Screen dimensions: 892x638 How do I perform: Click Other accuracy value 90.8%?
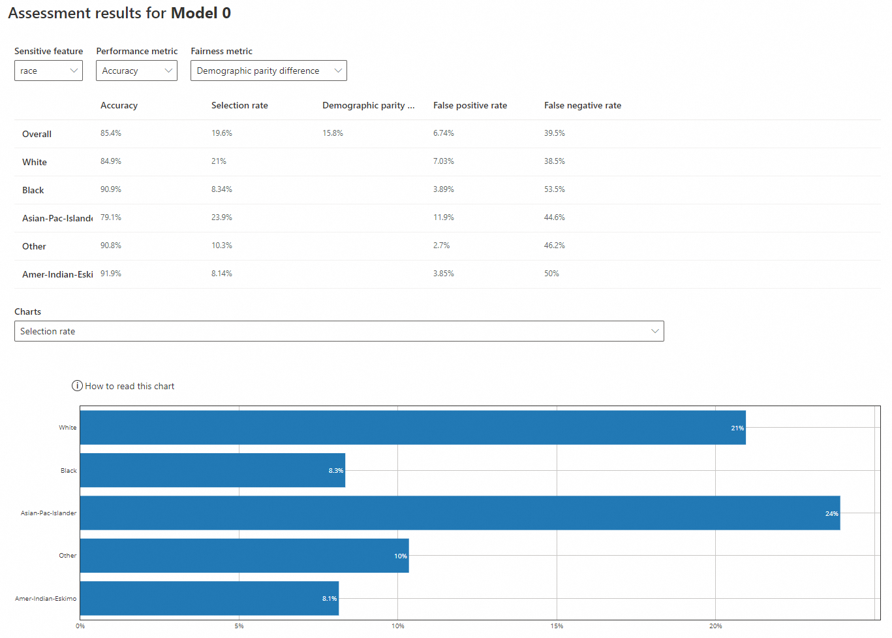pyautogui.click(x=111, y=246)
